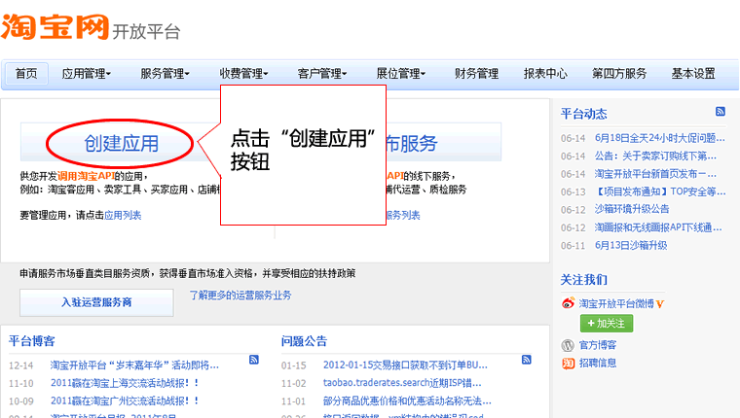This screenshot has width=740, height=418.
Task: Click the 12-14 date in 平台博客 list
Action: tap(20, 366)
